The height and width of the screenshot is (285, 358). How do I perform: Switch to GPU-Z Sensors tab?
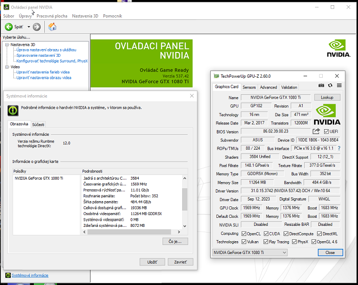(249, 87)
